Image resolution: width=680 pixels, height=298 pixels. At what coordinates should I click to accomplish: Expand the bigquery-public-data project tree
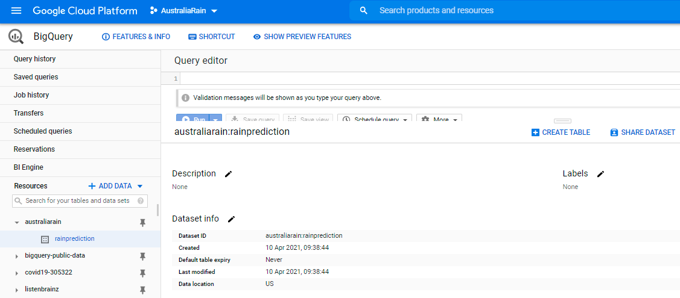click(17, 256)
